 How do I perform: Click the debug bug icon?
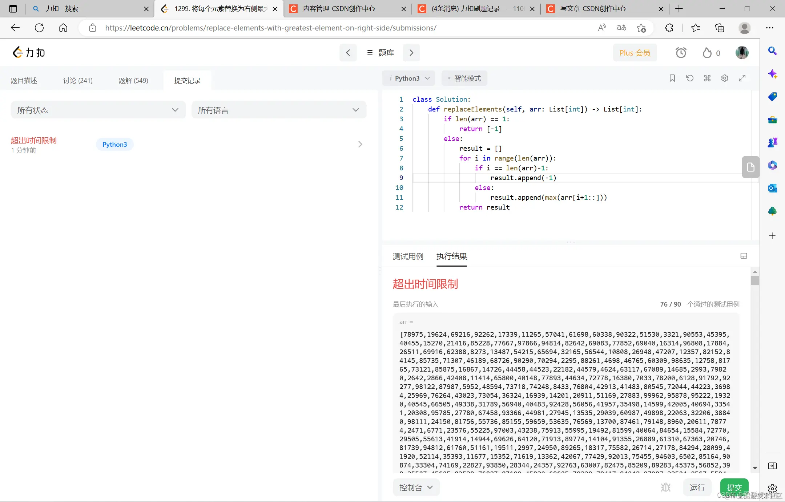(x=665, y=487)
